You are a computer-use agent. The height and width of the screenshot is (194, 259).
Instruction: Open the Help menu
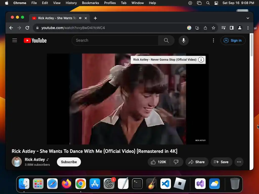pos(152,3)
